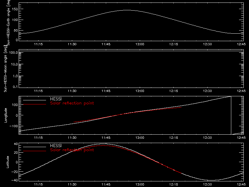Viewport: 249px width, 187px height.
Task: Click the Longitude axis title
Action: click(x=6, y=115)
